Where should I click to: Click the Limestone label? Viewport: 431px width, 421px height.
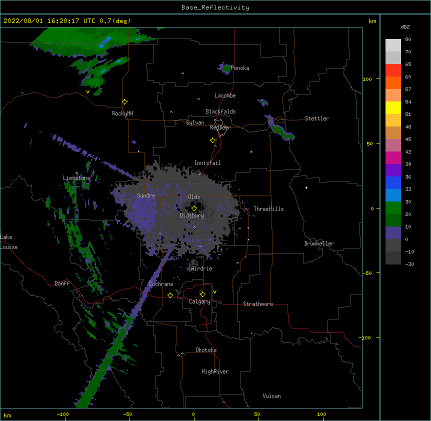pyautogui.click(x=76, y=178)
